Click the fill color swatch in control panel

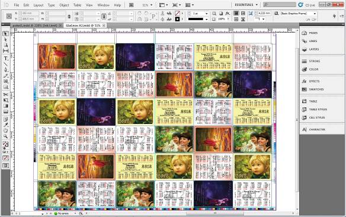[177, 14]
